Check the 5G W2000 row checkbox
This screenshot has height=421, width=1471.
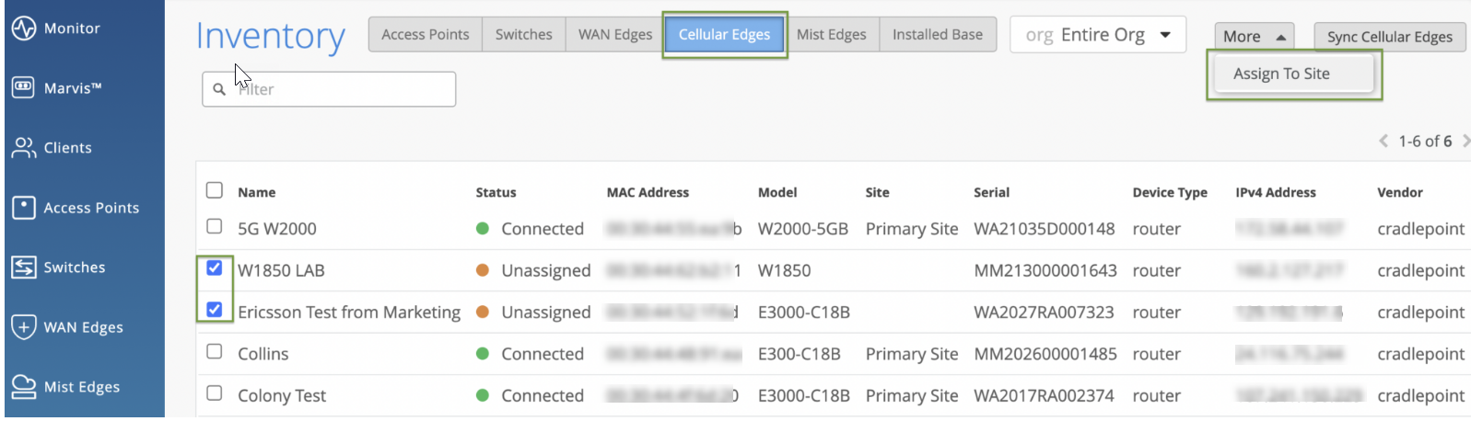point(215,226)
